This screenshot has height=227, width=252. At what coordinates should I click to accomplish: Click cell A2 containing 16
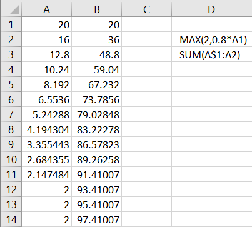(x=46, y=39)
